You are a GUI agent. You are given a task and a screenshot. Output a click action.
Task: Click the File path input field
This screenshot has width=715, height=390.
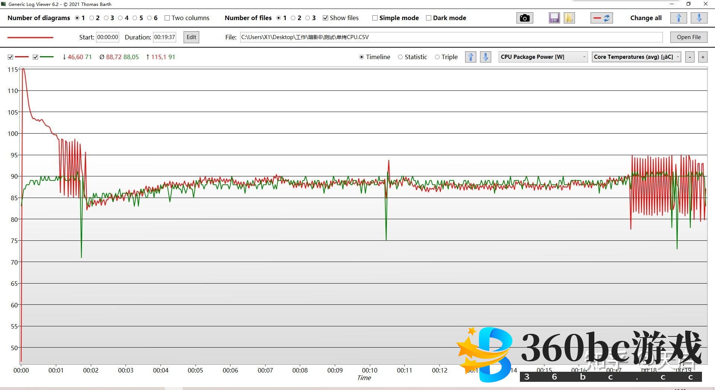coord(451,37)
